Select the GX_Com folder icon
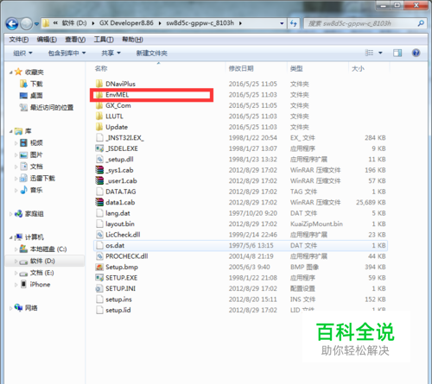432x384 pixels. (x=99, y=105)
